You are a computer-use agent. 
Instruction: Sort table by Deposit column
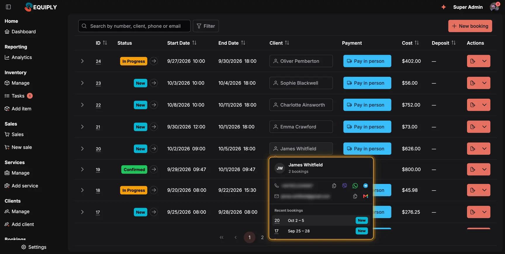[x=454, y=43]
